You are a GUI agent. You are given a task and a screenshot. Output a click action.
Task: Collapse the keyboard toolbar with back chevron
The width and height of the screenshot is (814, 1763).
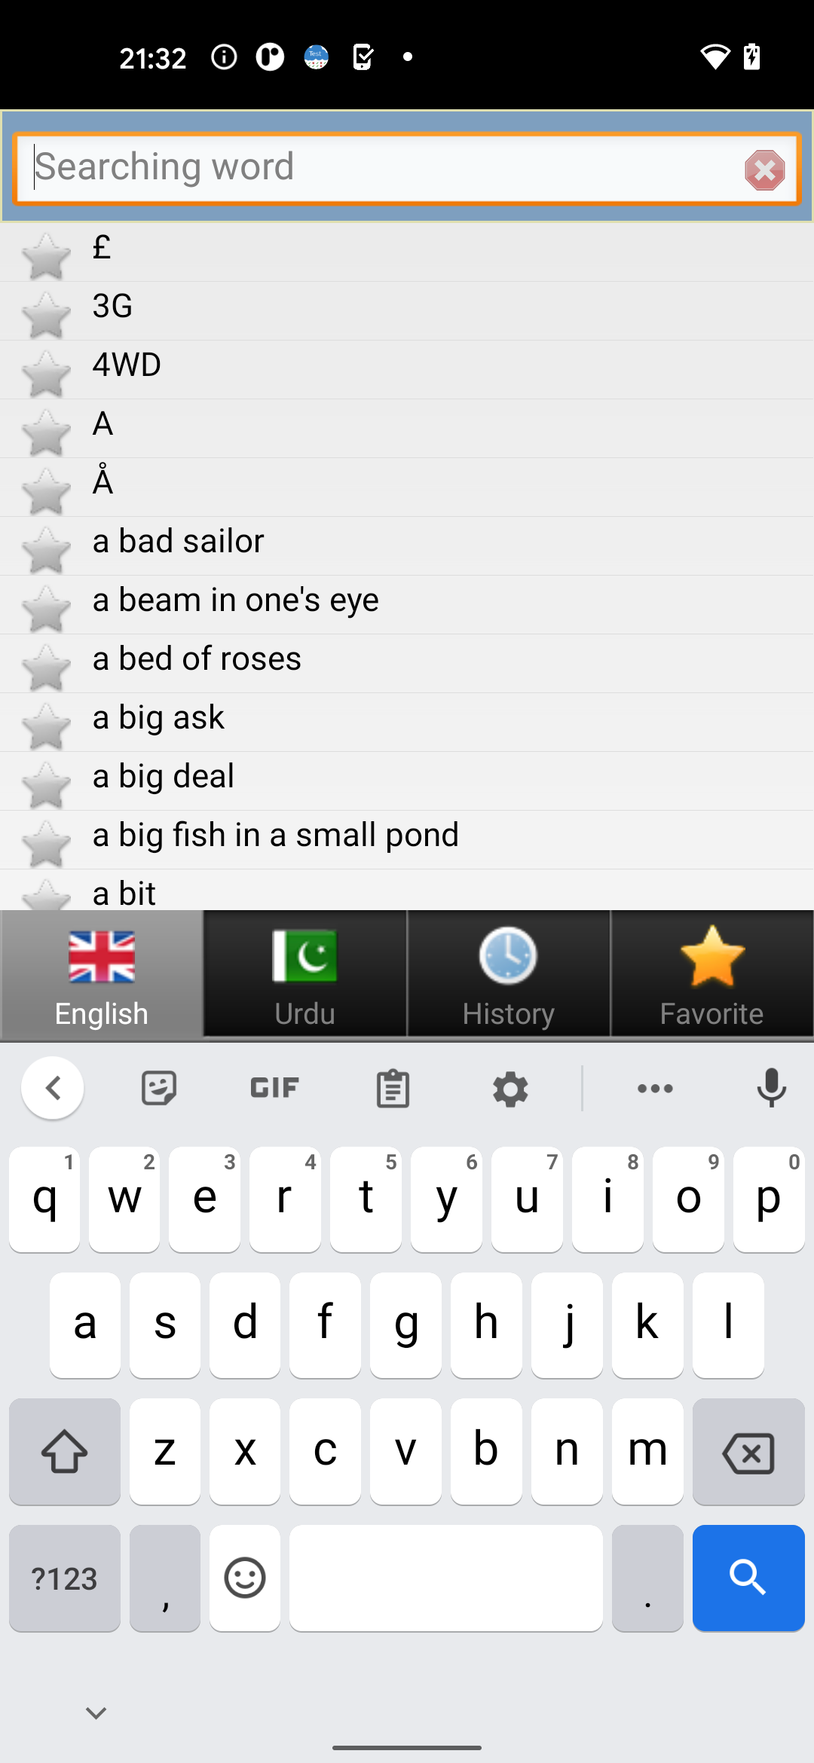53,1088
